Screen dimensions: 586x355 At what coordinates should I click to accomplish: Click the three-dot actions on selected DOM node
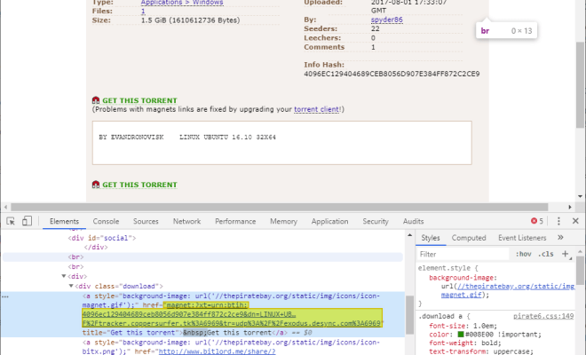[5, 296]
